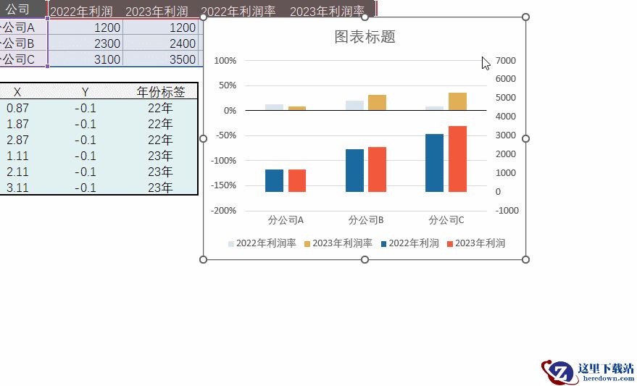Click the 分公司A category axis label
637x386 pixels.
[x=286, y=220]
